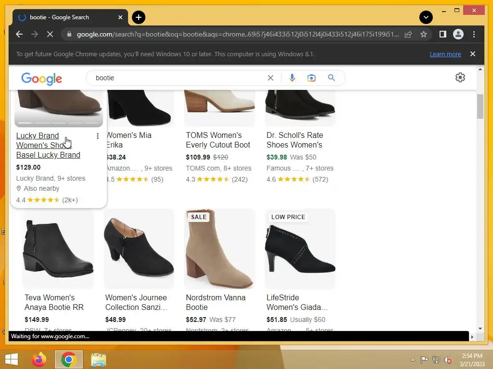Click Nordstrom Vanna Bootie SALE image
493x369 pixels.
220,249
